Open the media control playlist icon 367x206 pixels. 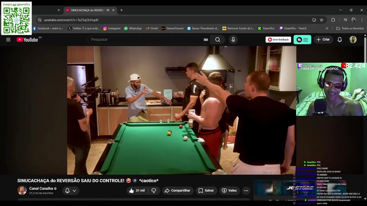tap(345, 20)
